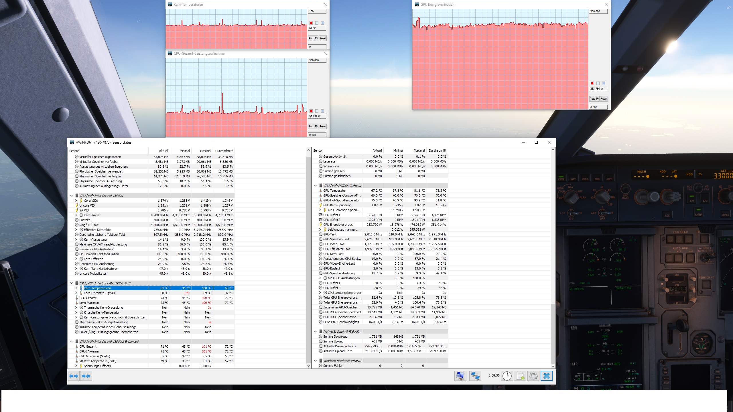This screenshot has width=733, height=412.
Task: Toggle the middle checkbox in CPU-Gesamt-Leistungsaufnahme graph
Action: [317, 111]
